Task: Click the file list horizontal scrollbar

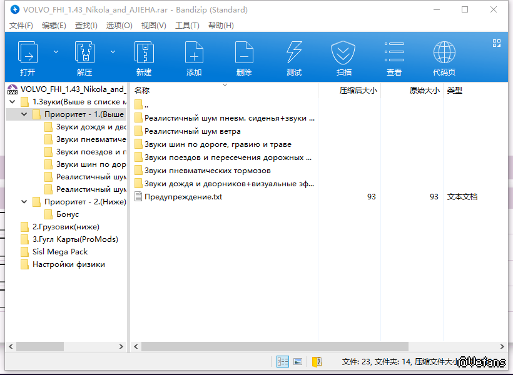Action: pyautogui.click(x=275, y=346)
